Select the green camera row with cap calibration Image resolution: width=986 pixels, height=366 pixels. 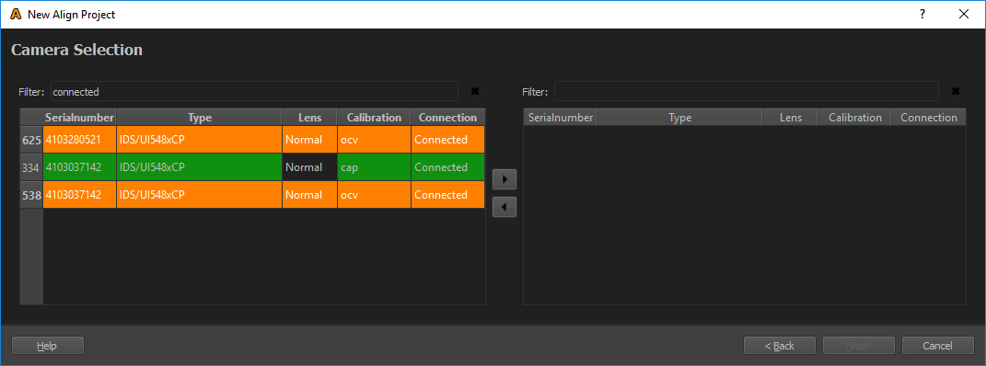coord(264,167)
